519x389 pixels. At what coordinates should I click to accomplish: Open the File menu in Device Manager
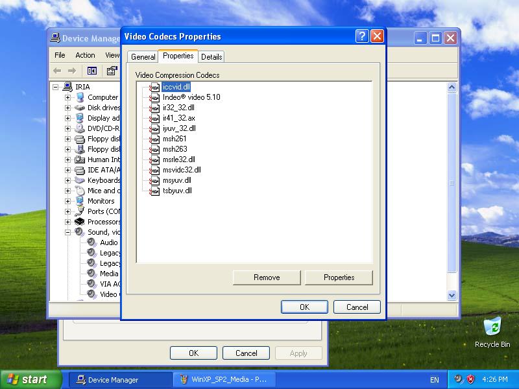click(x=60, y=55)
